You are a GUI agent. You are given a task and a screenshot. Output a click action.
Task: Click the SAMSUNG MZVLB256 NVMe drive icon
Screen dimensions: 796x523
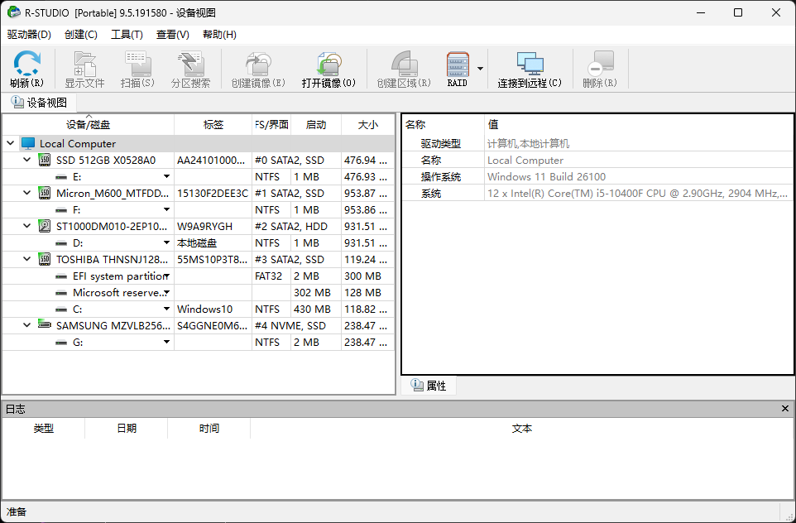tap(45, 325)
